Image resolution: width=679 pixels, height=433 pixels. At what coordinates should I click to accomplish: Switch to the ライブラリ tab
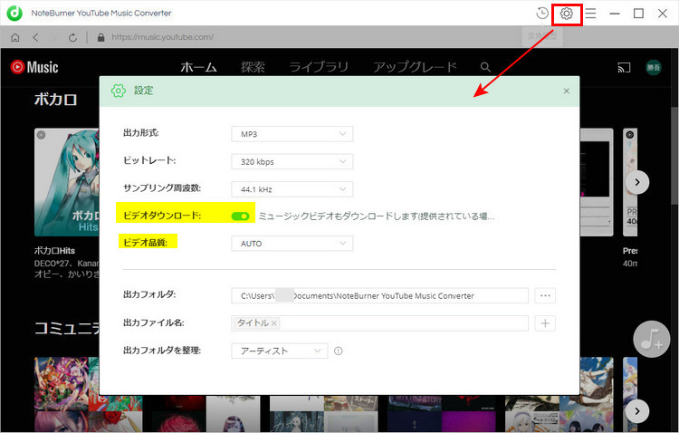(x=319, y=67)
